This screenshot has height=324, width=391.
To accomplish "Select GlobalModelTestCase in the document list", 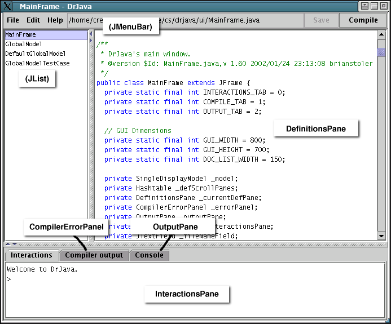I will click(x=46, y=63).
